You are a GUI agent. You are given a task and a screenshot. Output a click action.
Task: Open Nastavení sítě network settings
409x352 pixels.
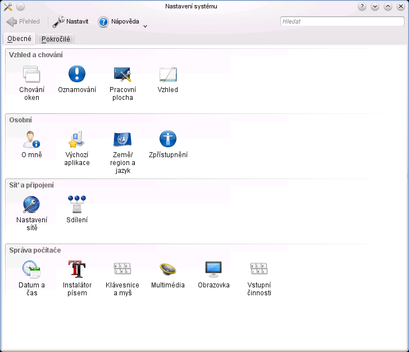coord(31,214)
